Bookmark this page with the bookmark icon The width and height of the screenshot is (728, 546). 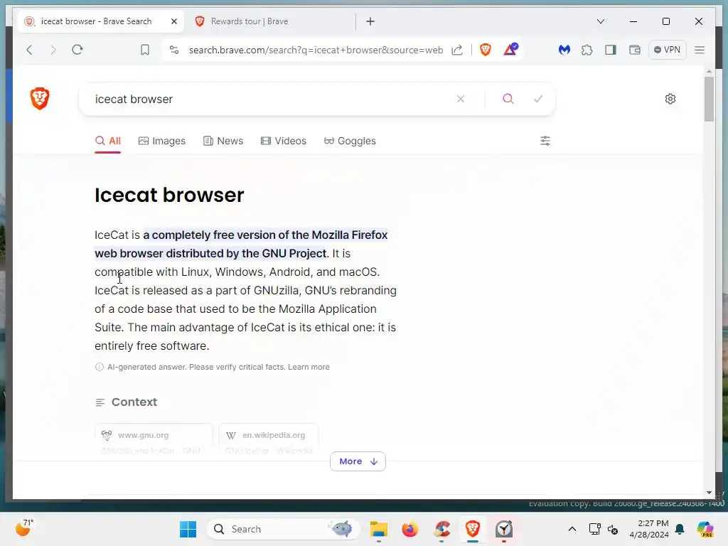coord(145,50)
